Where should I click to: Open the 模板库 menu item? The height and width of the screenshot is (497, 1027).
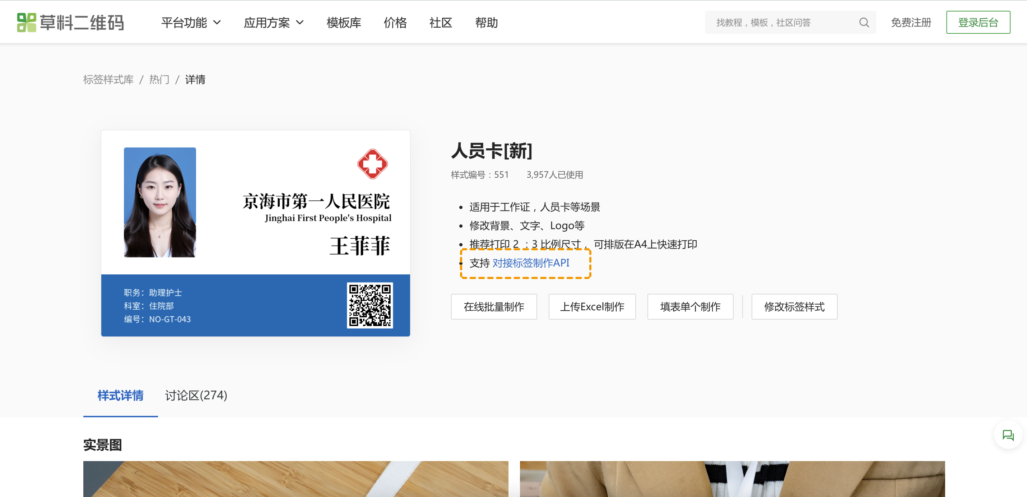click(344, 23)
